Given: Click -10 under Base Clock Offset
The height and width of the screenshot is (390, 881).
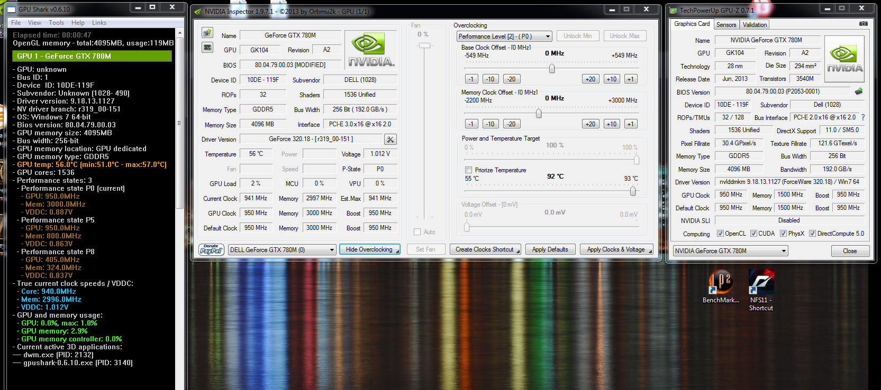Looking at the screenshot, I should click(x=491, y=79).
